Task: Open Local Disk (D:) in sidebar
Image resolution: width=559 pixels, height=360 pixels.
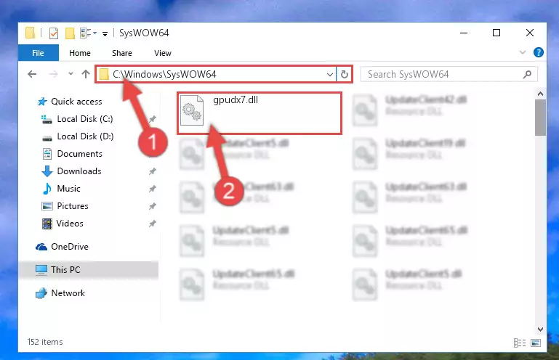Action: coord(85,136)
